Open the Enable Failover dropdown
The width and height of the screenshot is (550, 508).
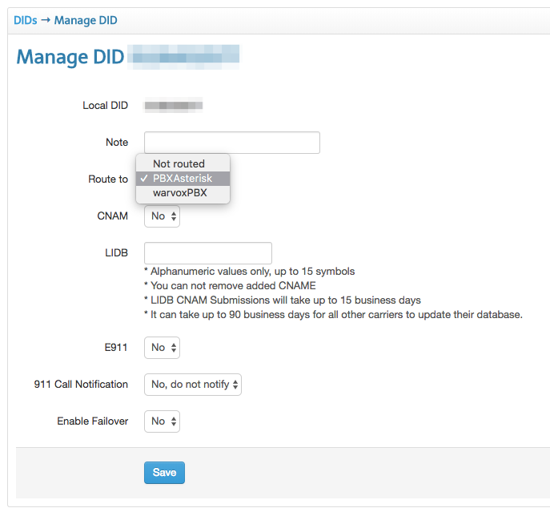(162, 421)
